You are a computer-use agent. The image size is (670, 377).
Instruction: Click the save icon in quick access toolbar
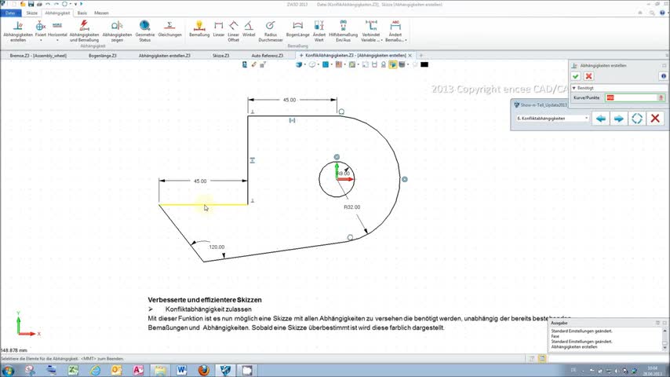(x=31, y=4)
